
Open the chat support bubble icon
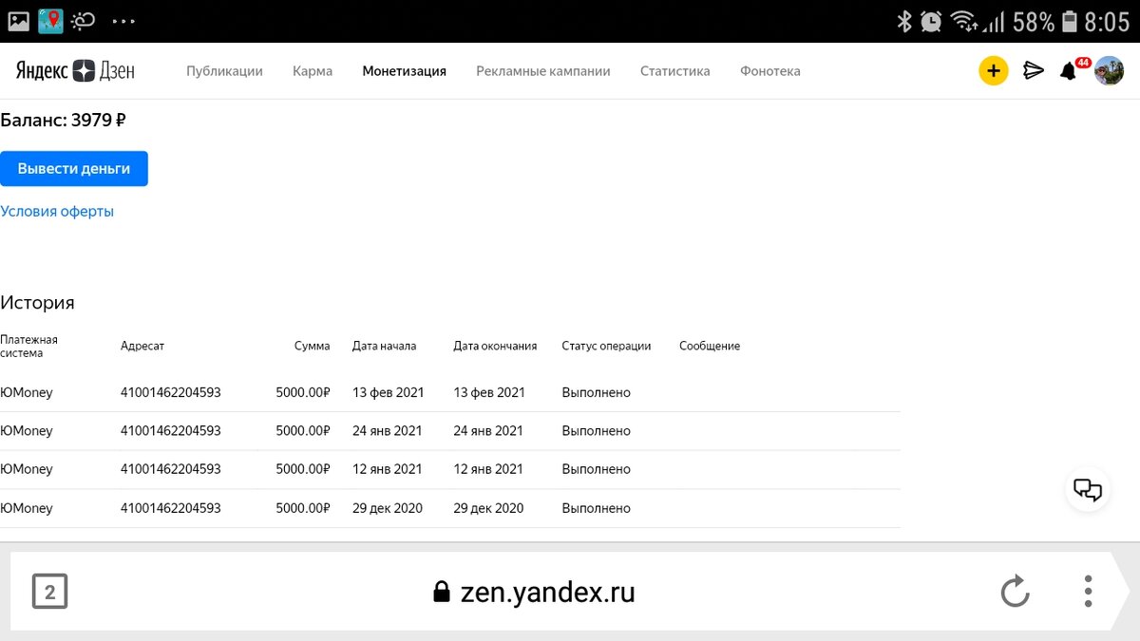click(x=1087, y=489)
